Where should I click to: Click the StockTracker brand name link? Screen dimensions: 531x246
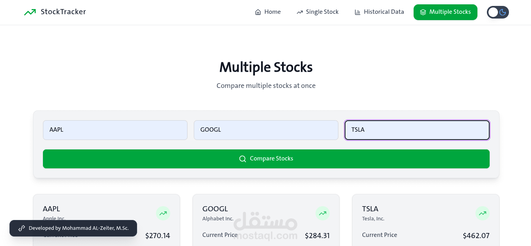63,12
